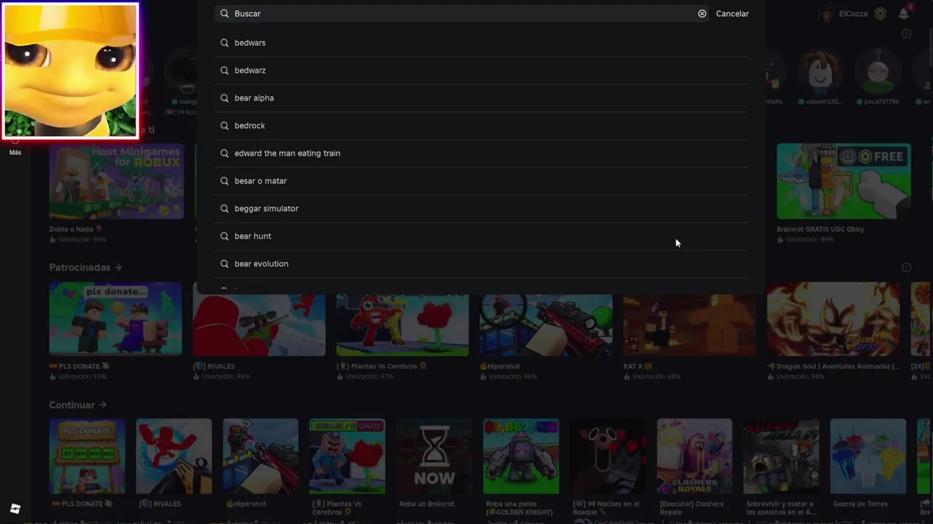Click search icon next to bear hunt
The height and width of the screenshot is (524, 933).
point(225,237)
